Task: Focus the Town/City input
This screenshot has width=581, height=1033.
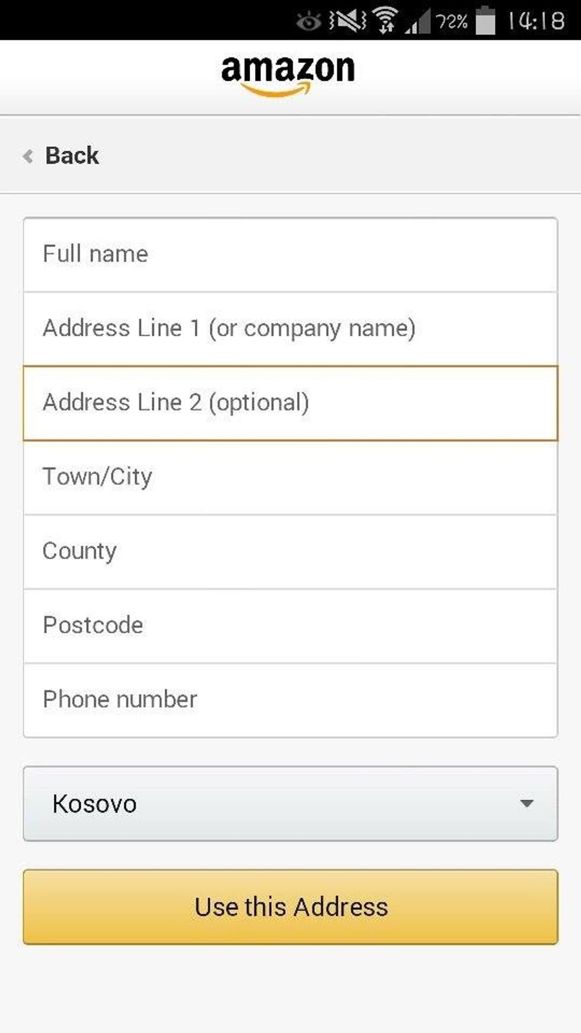Action: (290, 477)
